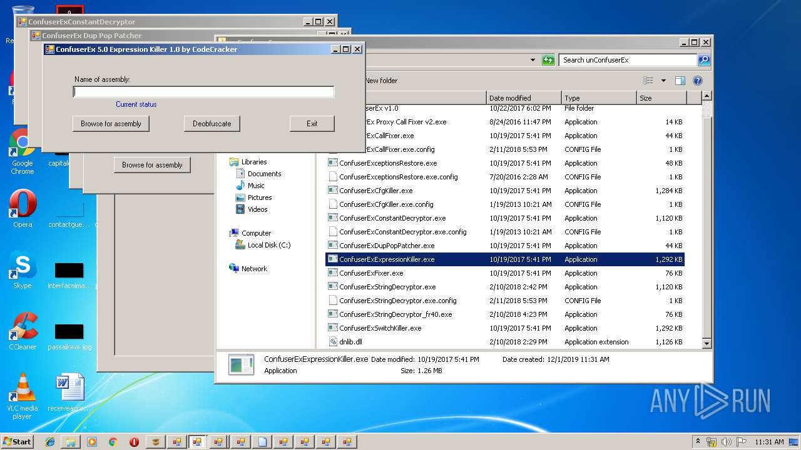Open Windows Explorer taskbar icon
The image size is (801, 450).
pyautogui.click(x=71, y=442)
